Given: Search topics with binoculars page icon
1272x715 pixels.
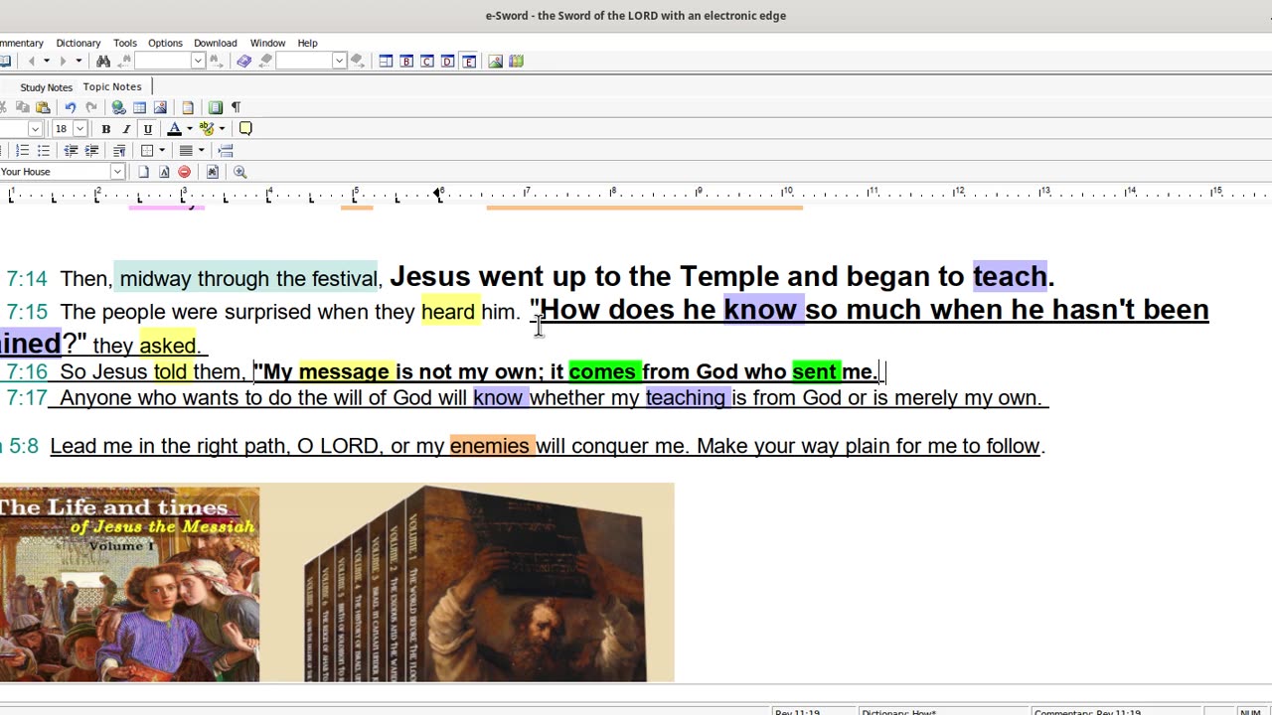Looking at the screenshot, I should pyautogui.click(x=212, y=172).
